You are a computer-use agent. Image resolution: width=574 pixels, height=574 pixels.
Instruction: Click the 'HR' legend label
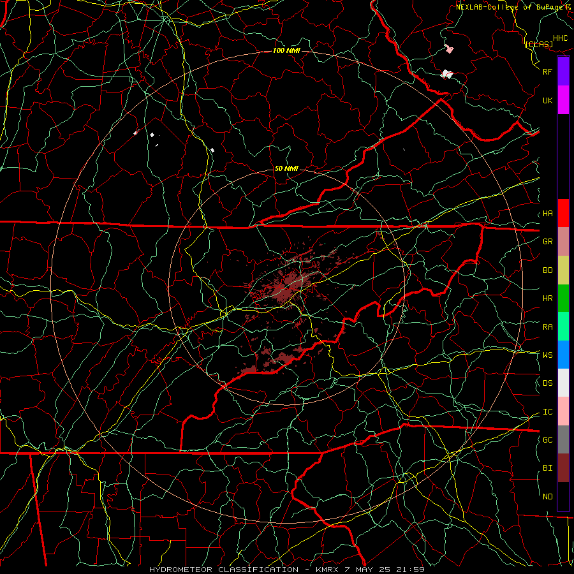pyautogui.click(x=547, y=298)
